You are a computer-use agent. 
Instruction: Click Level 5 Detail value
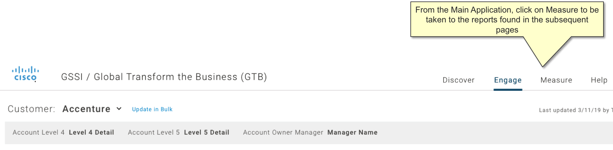pos(207,133)
